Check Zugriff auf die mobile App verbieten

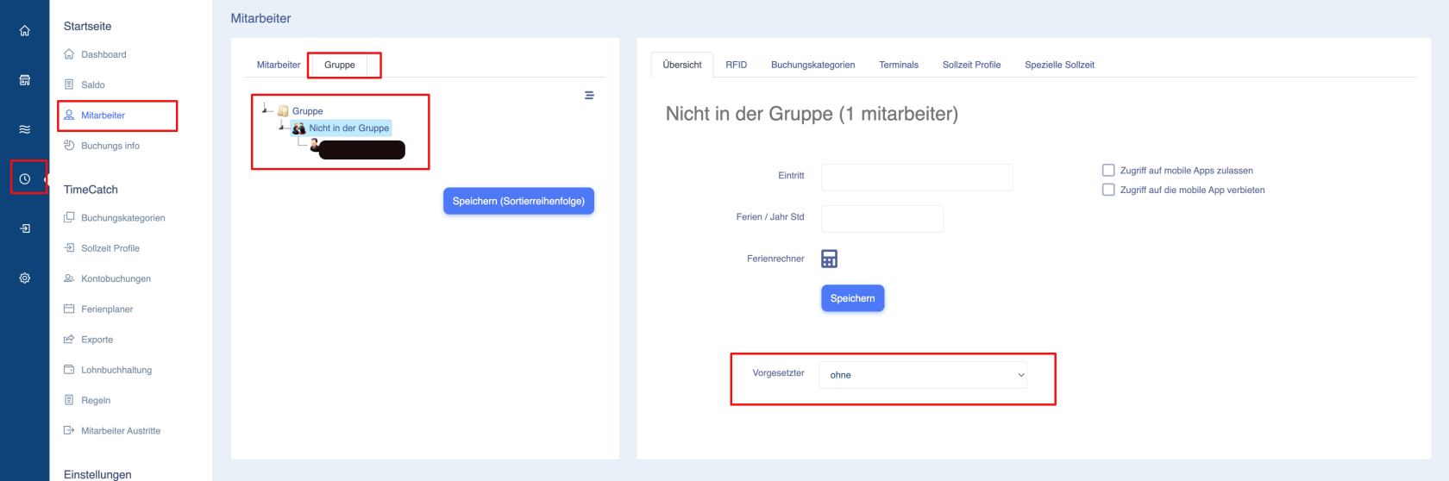[1108, 190]
